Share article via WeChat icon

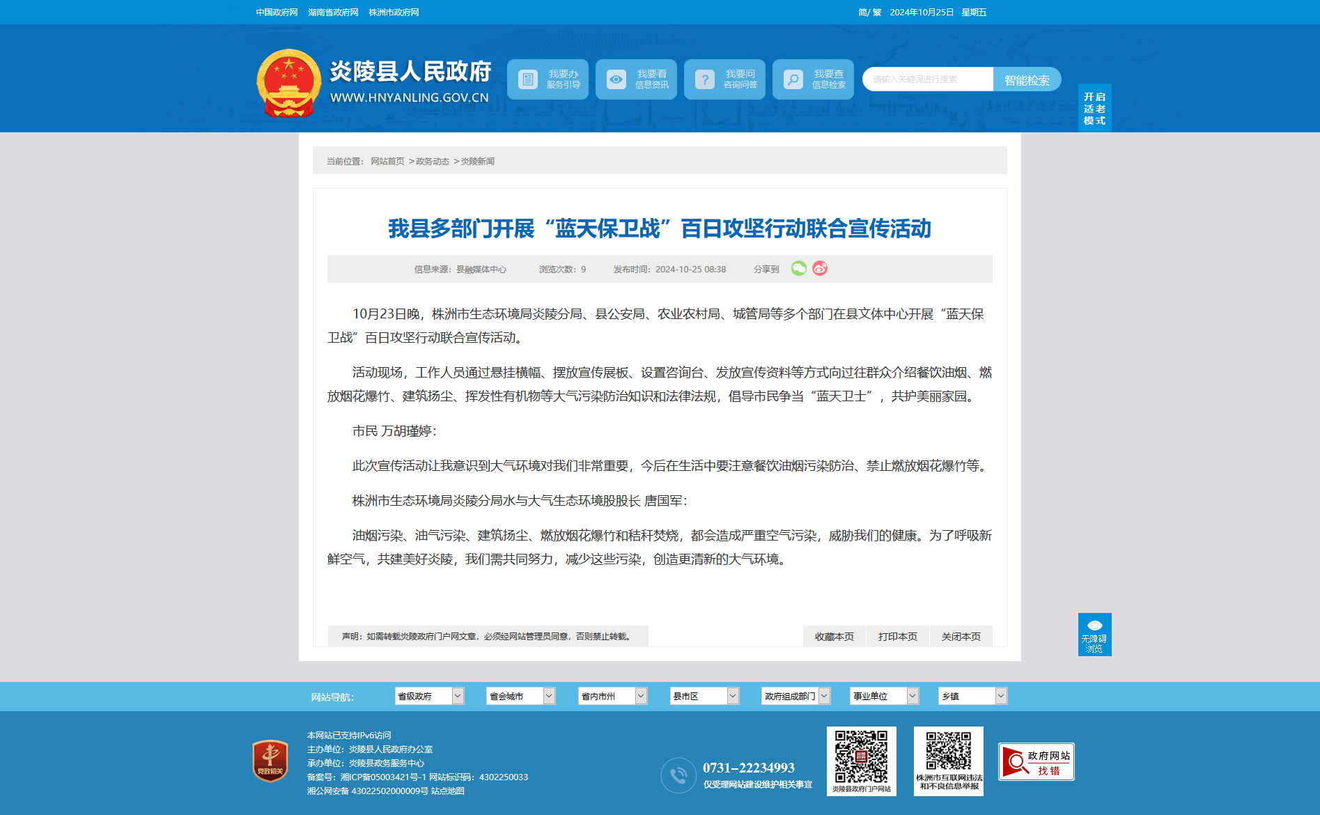pyautogui.click(x=798, y=268)
